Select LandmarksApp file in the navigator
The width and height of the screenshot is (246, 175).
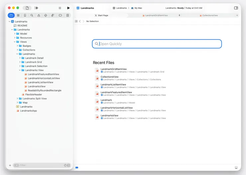(27, 111)
